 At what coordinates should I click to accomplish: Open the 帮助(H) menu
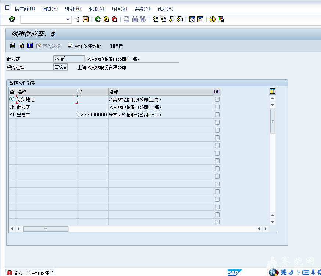tap(165, 9)
